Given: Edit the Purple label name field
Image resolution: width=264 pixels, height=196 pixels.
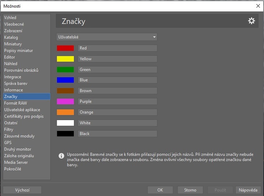Looking at the screenshot, I should coord(117,102).
